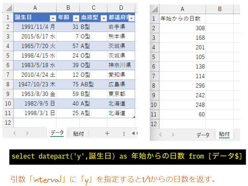
Task: Open the 都道府県 column filter dropdown
Action: point(132,18)
